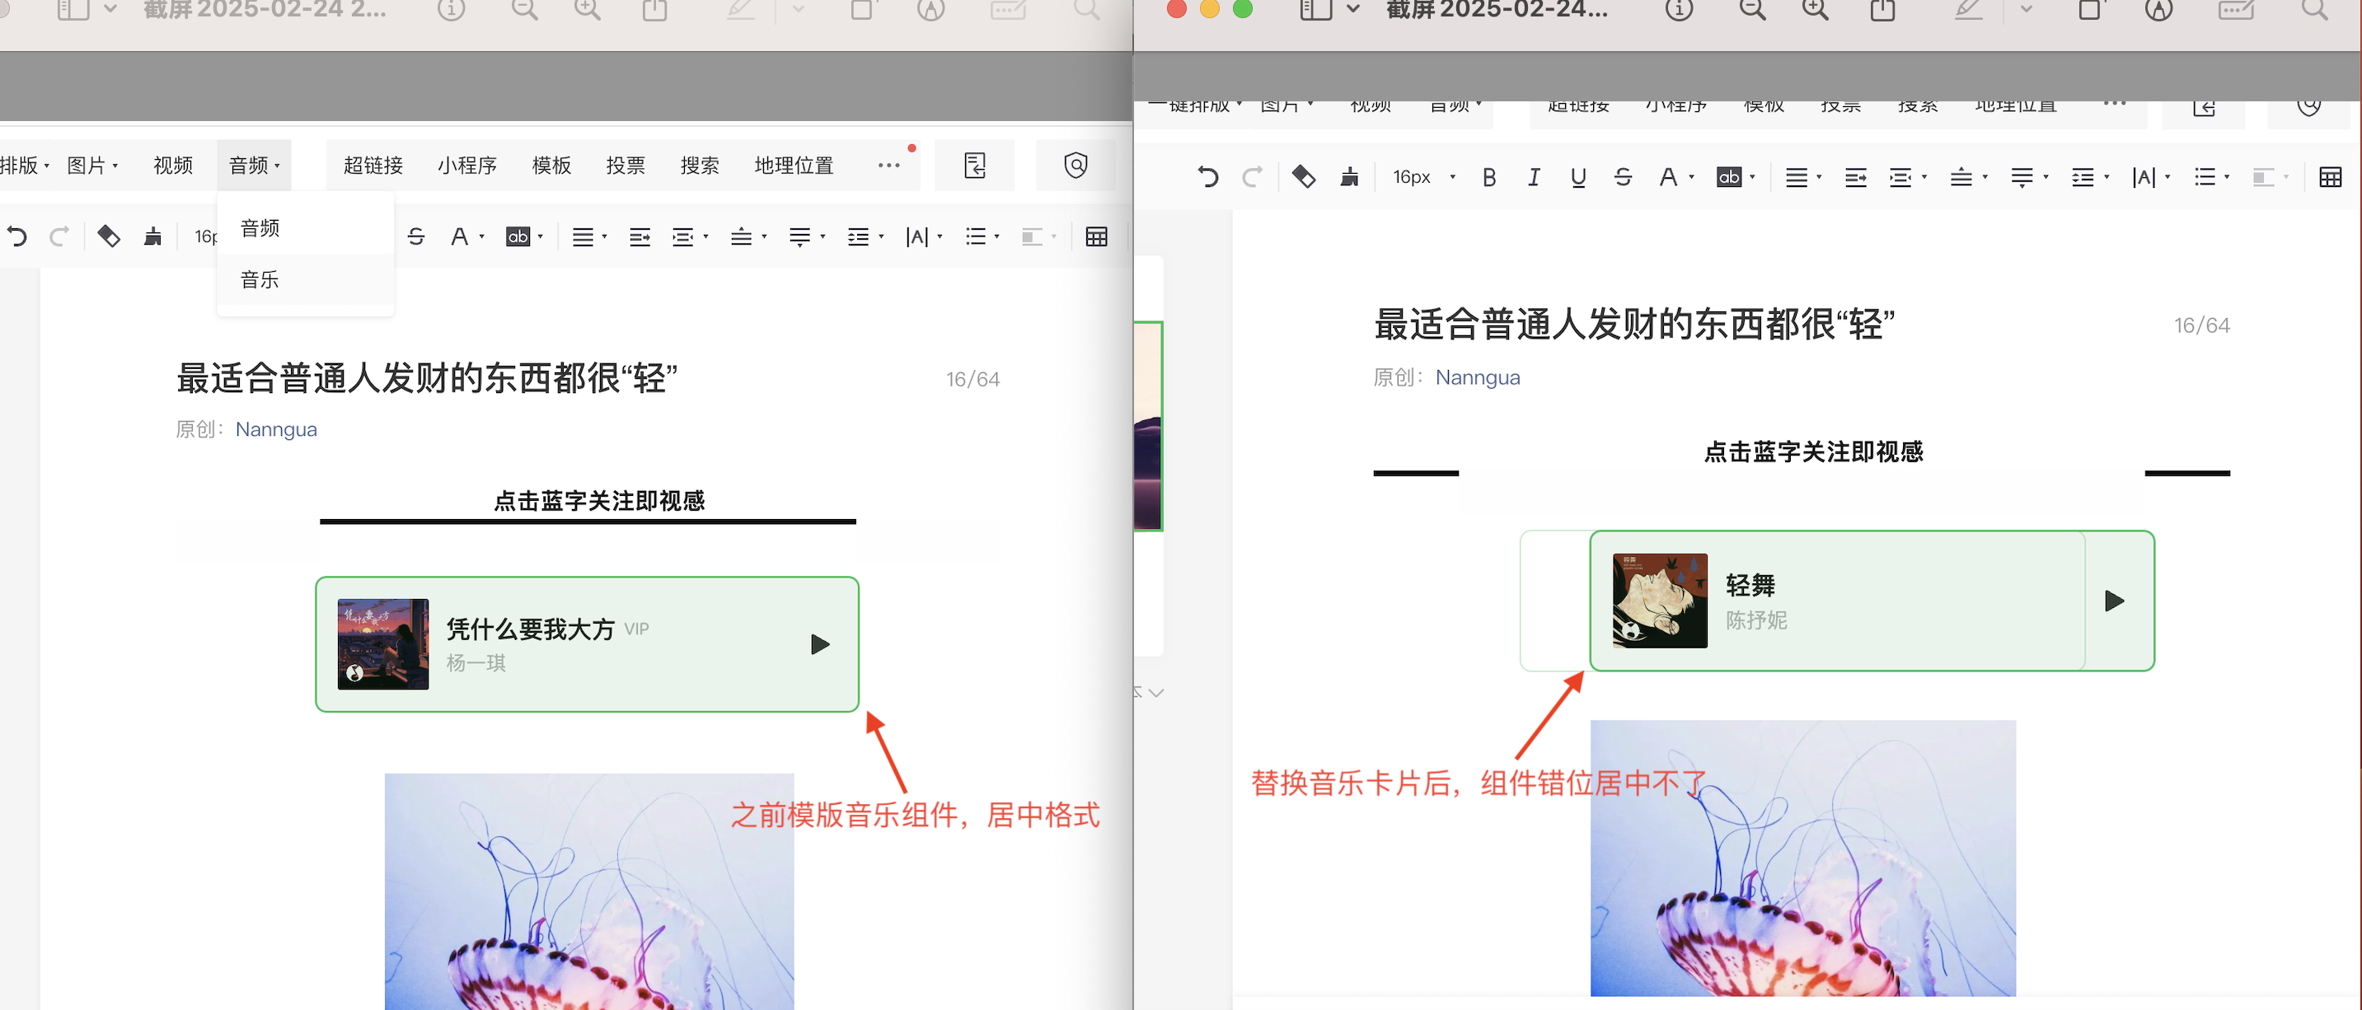
Task: Open background highlight color in right editor
Action: 1735,177
